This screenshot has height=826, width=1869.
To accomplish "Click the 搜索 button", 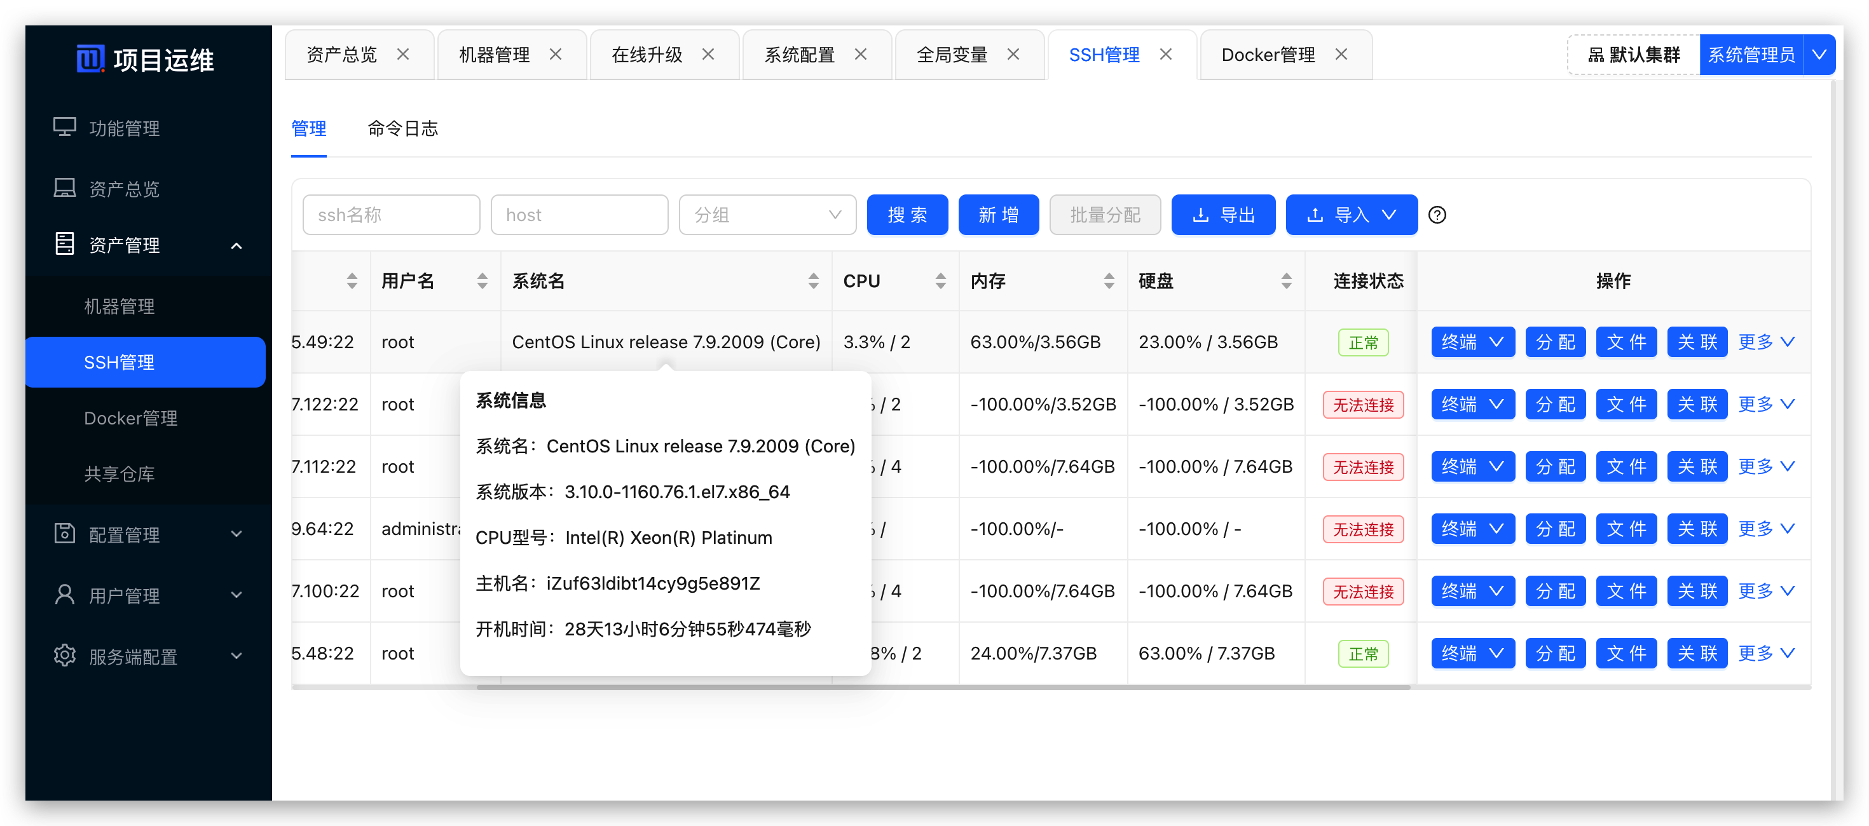I will tap(907, 215).
